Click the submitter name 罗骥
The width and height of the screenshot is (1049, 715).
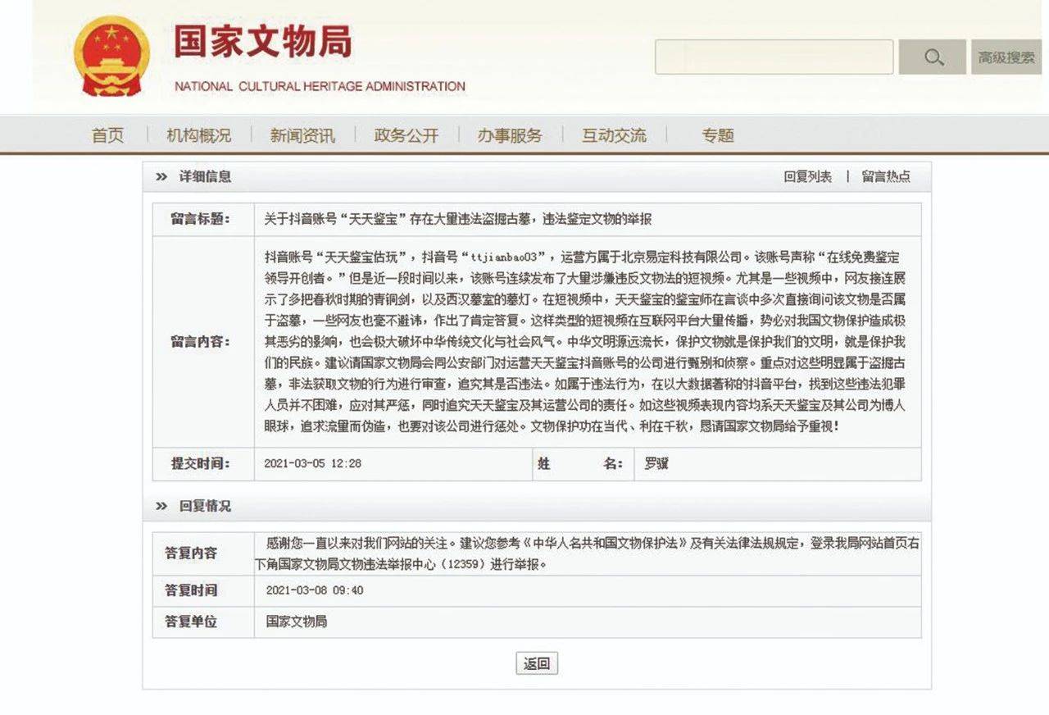pyautogui.click(x=656, y=464)
